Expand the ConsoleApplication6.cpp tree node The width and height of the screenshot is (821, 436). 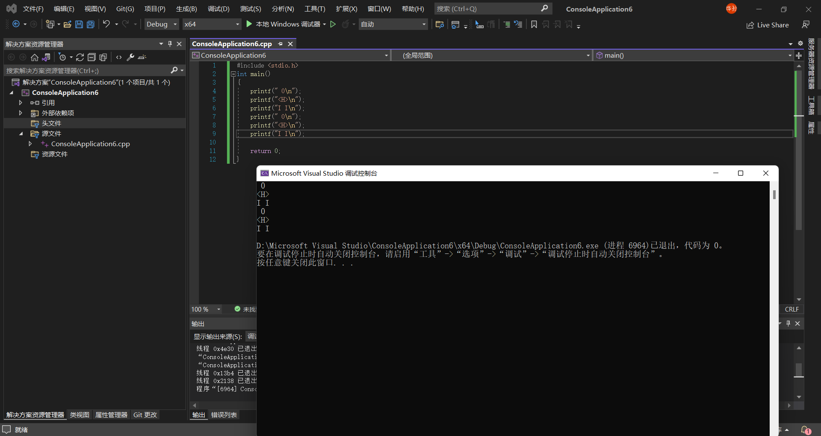coord(30,144)
